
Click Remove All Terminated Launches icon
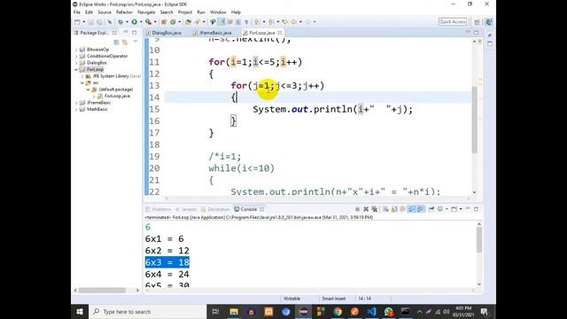375,209
